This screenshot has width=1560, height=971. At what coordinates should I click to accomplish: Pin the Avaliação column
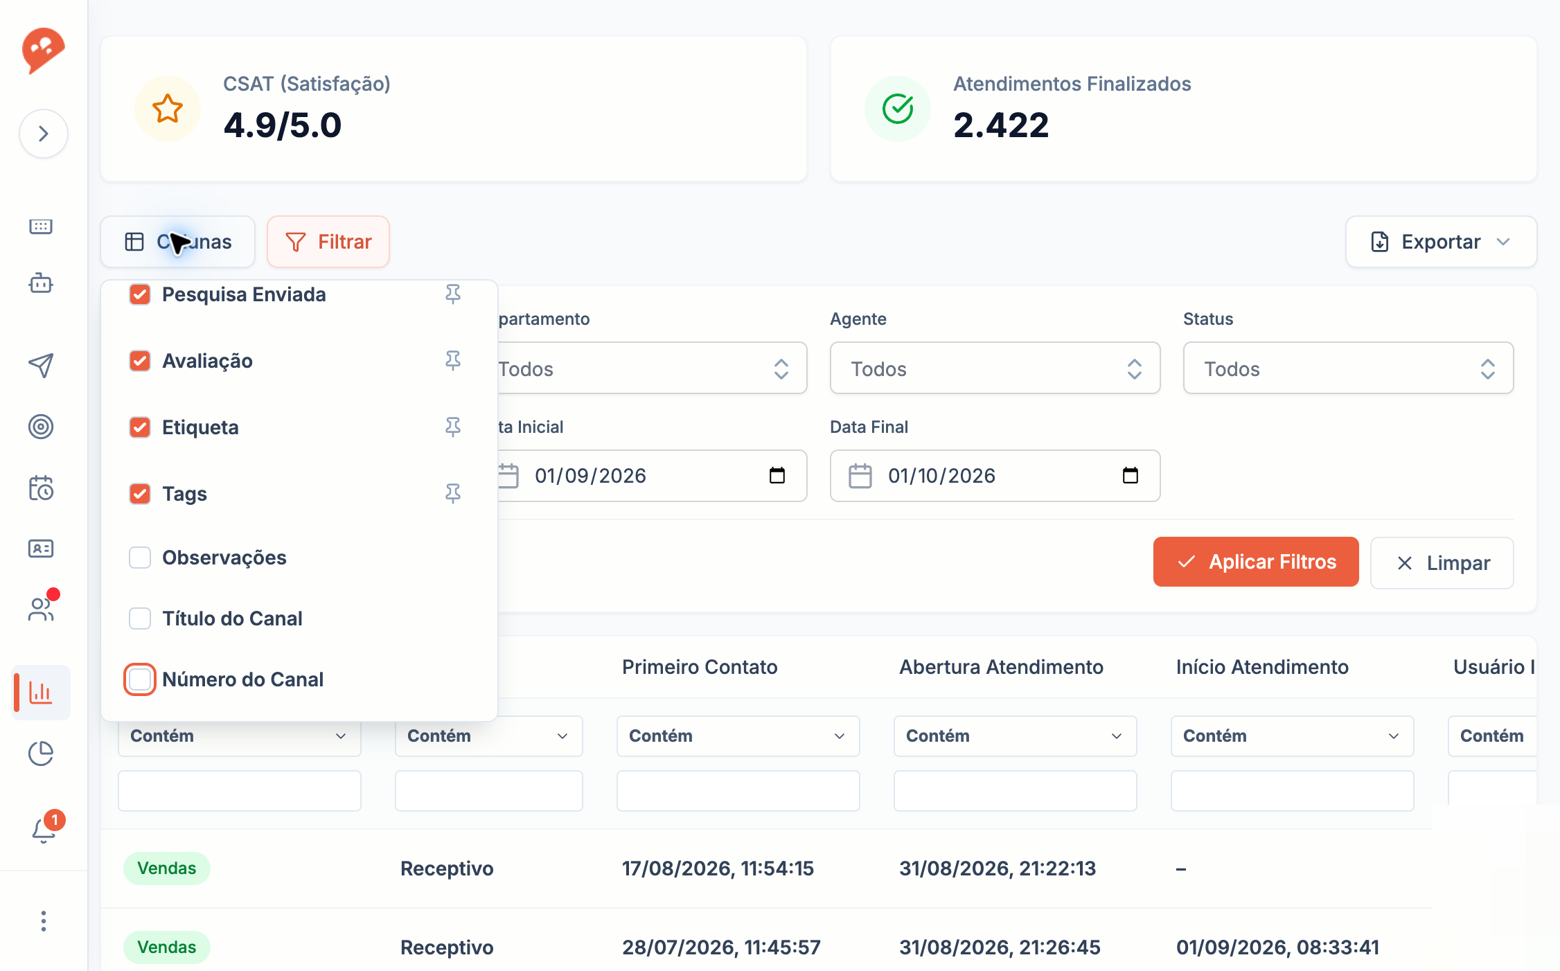click(x=453, y=361)
